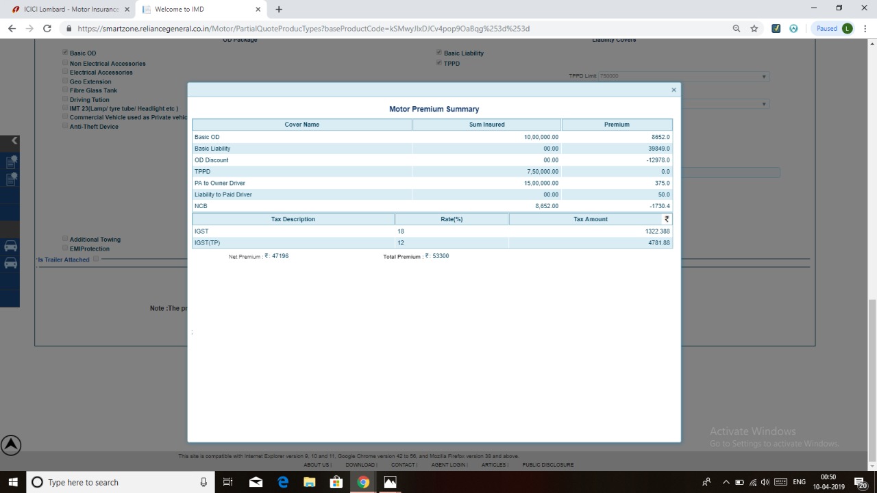Open Task View on the taskbar
The image size is (877, 493).
tap(228, 482)
